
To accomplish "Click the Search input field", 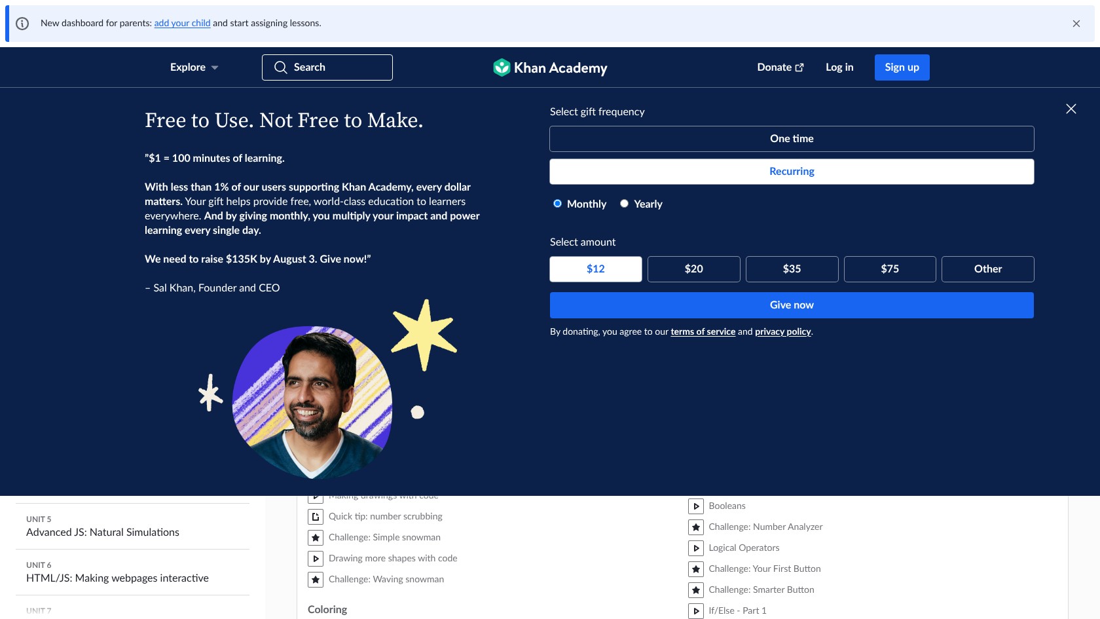I will pos(327,67).
